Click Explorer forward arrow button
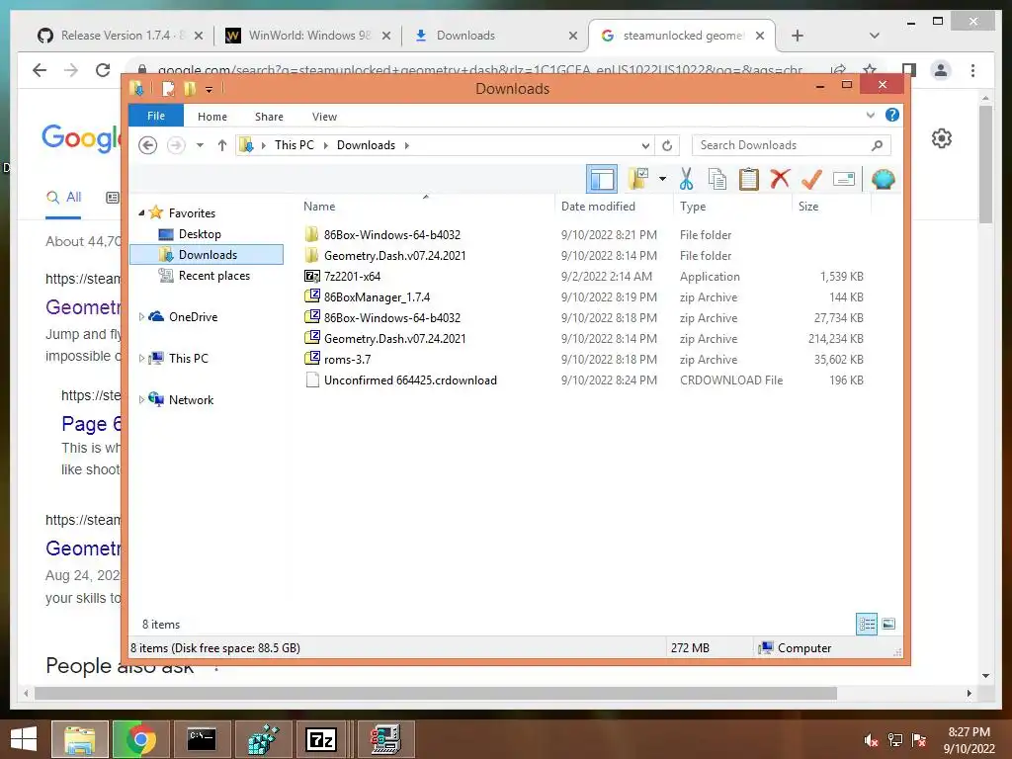Viewport: 1012px width, 759px height. pyautogui.click(x=176, y=145)
